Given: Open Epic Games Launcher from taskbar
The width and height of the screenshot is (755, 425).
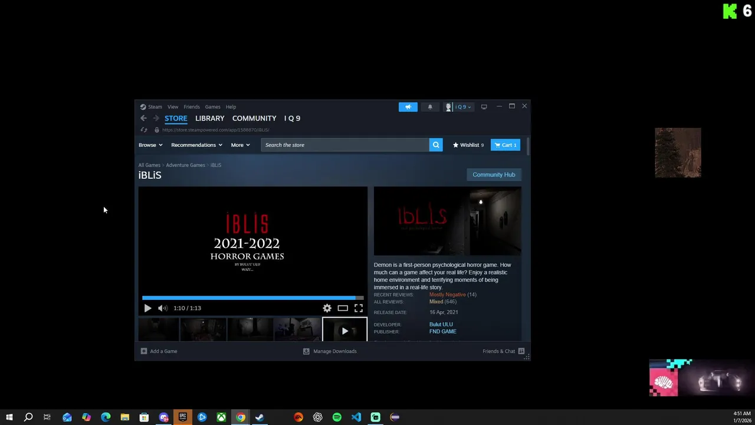Looking at the screenshot, I should coord(183,417).
